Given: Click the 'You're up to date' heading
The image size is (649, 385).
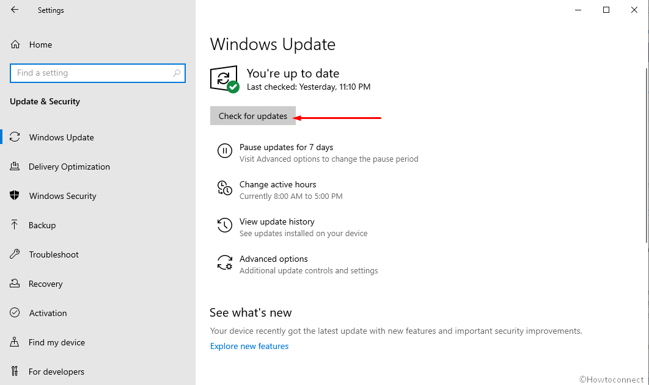Looking at the screenshot, I should click(x=293, y=74).
